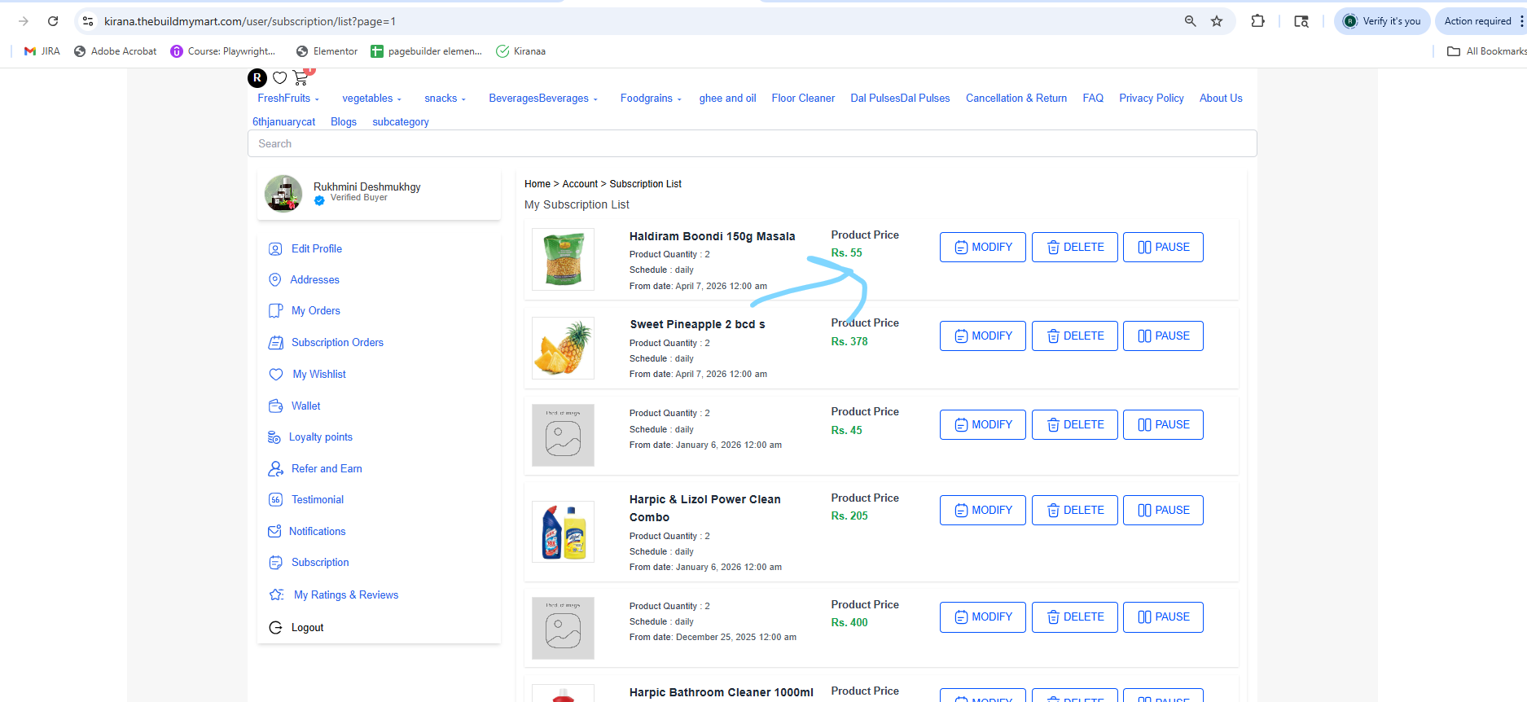Pause the Haldiram Boondi subscription
Viewport: 1527px width, 702px height.
1163,248
